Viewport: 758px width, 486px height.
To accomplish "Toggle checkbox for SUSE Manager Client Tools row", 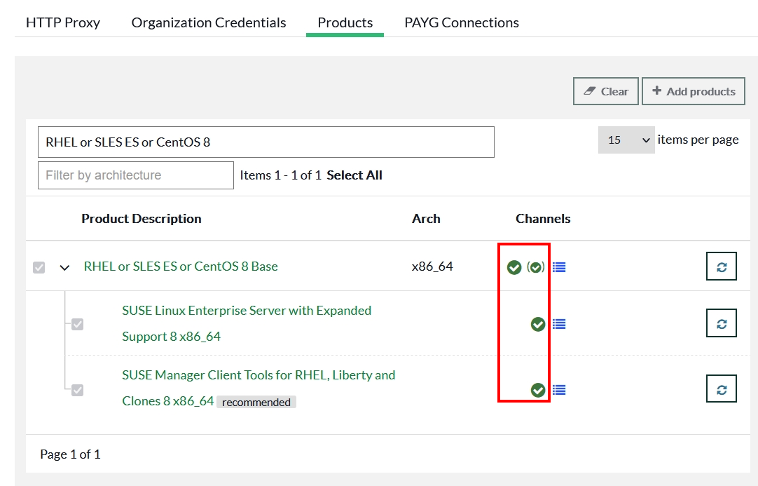I will click(x=77, y=390).
